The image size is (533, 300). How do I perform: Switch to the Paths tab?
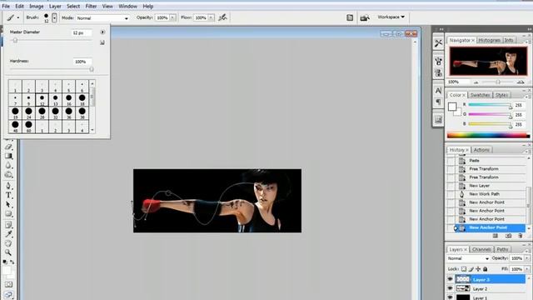tap(502, 249)
